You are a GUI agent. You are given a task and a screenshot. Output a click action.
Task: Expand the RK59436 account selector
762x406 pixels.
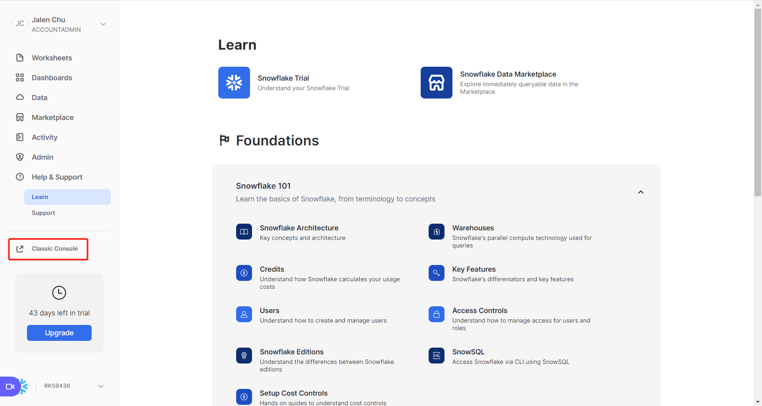(101, 386)
